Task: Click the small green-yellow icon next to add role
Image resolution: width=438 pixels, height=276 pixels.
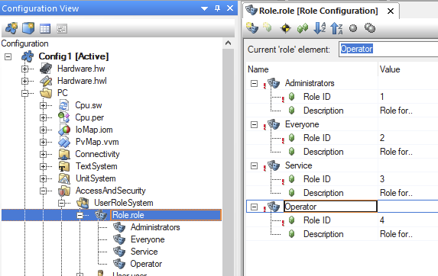Action: pyautogui.click(x=268, y=27)
